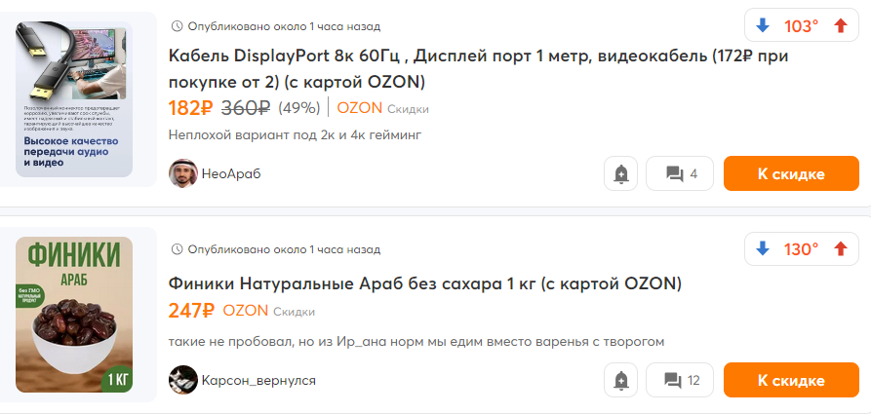Open the 4 comments on cable deal
Image resolution: width=871 pixels, height=414 pixels.
[680, 174]
